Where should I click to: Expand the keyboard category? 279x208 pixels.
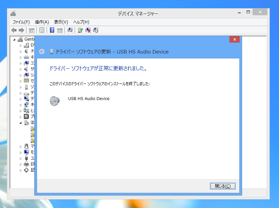(20, 57)
